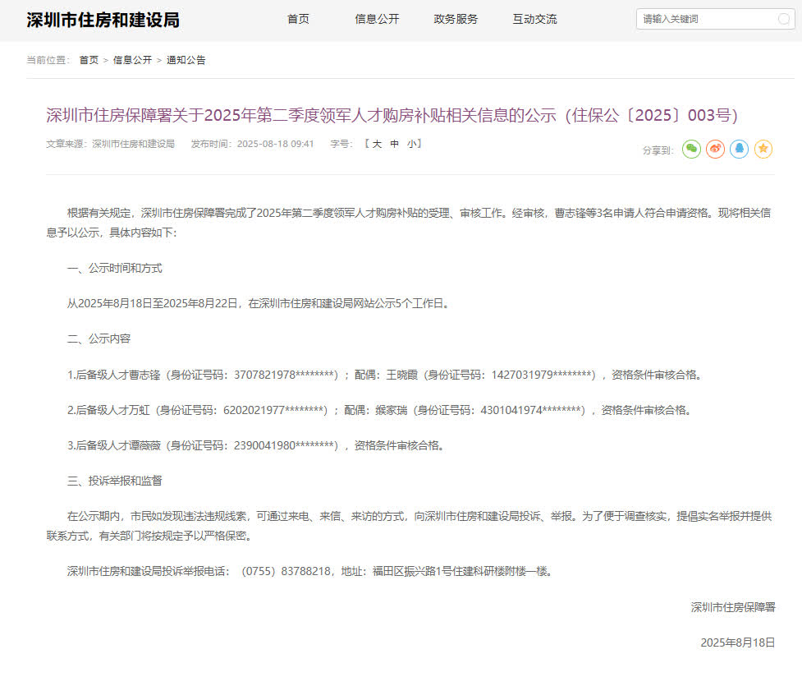The width and height of the screenshot is (802, 677).
Task: Click heading 三、投诉举报和监督
Action: pos(115,481)
